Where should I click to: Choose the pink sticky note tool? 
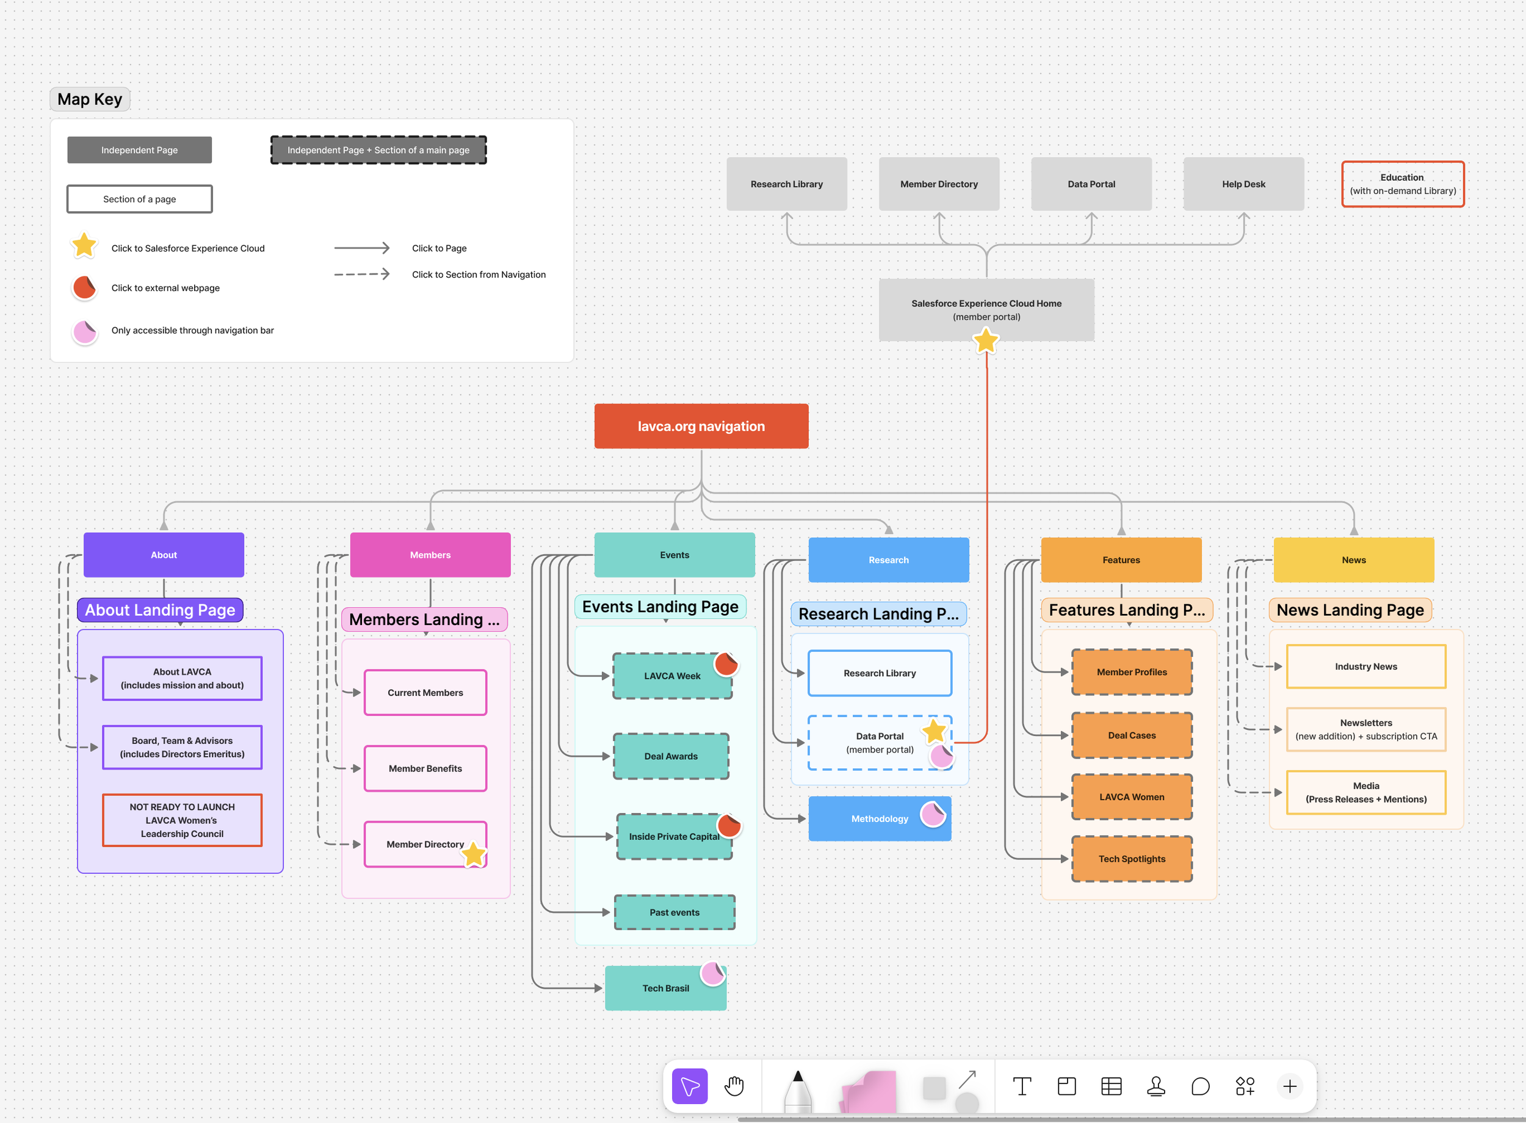tap(869, 1091)
